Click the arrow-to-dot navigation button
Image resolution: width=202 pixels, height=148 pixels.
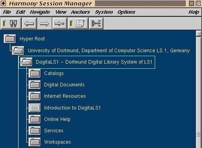click(x=59, y=24)
